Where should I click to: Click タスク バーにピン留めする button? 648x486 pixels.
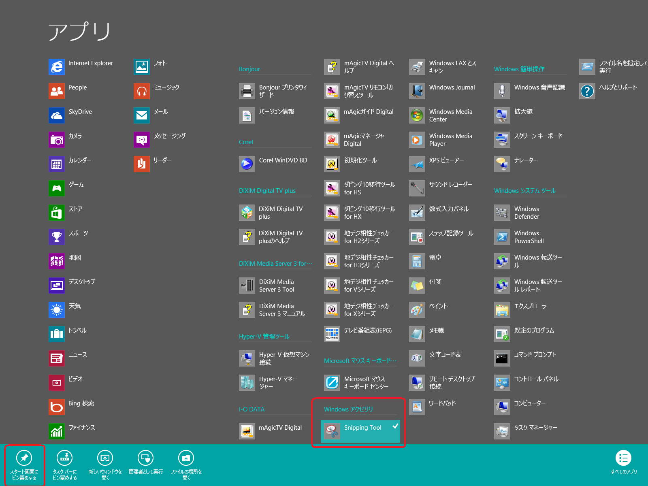[65, 465]
